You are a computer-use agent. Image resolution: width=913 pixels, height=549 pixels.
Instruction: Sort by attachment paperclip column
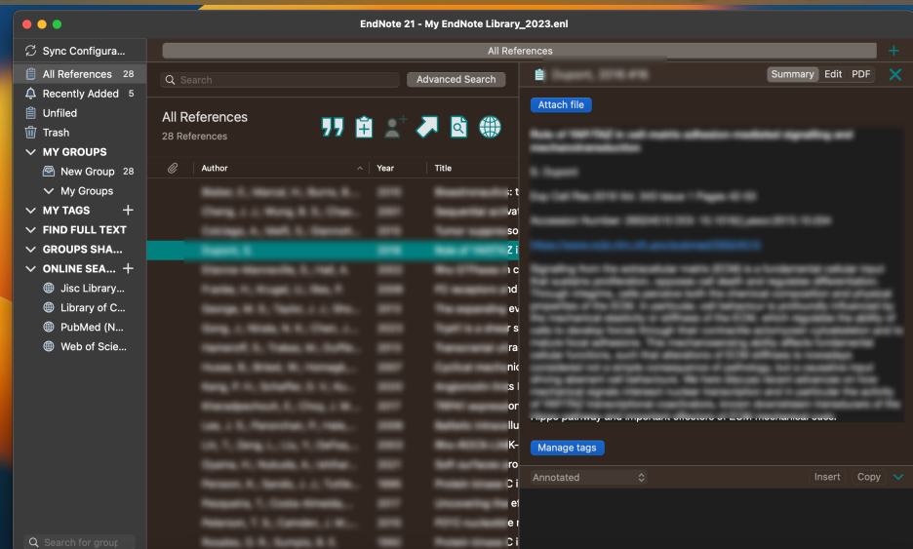pyautogui.click(x=173, y=169)
